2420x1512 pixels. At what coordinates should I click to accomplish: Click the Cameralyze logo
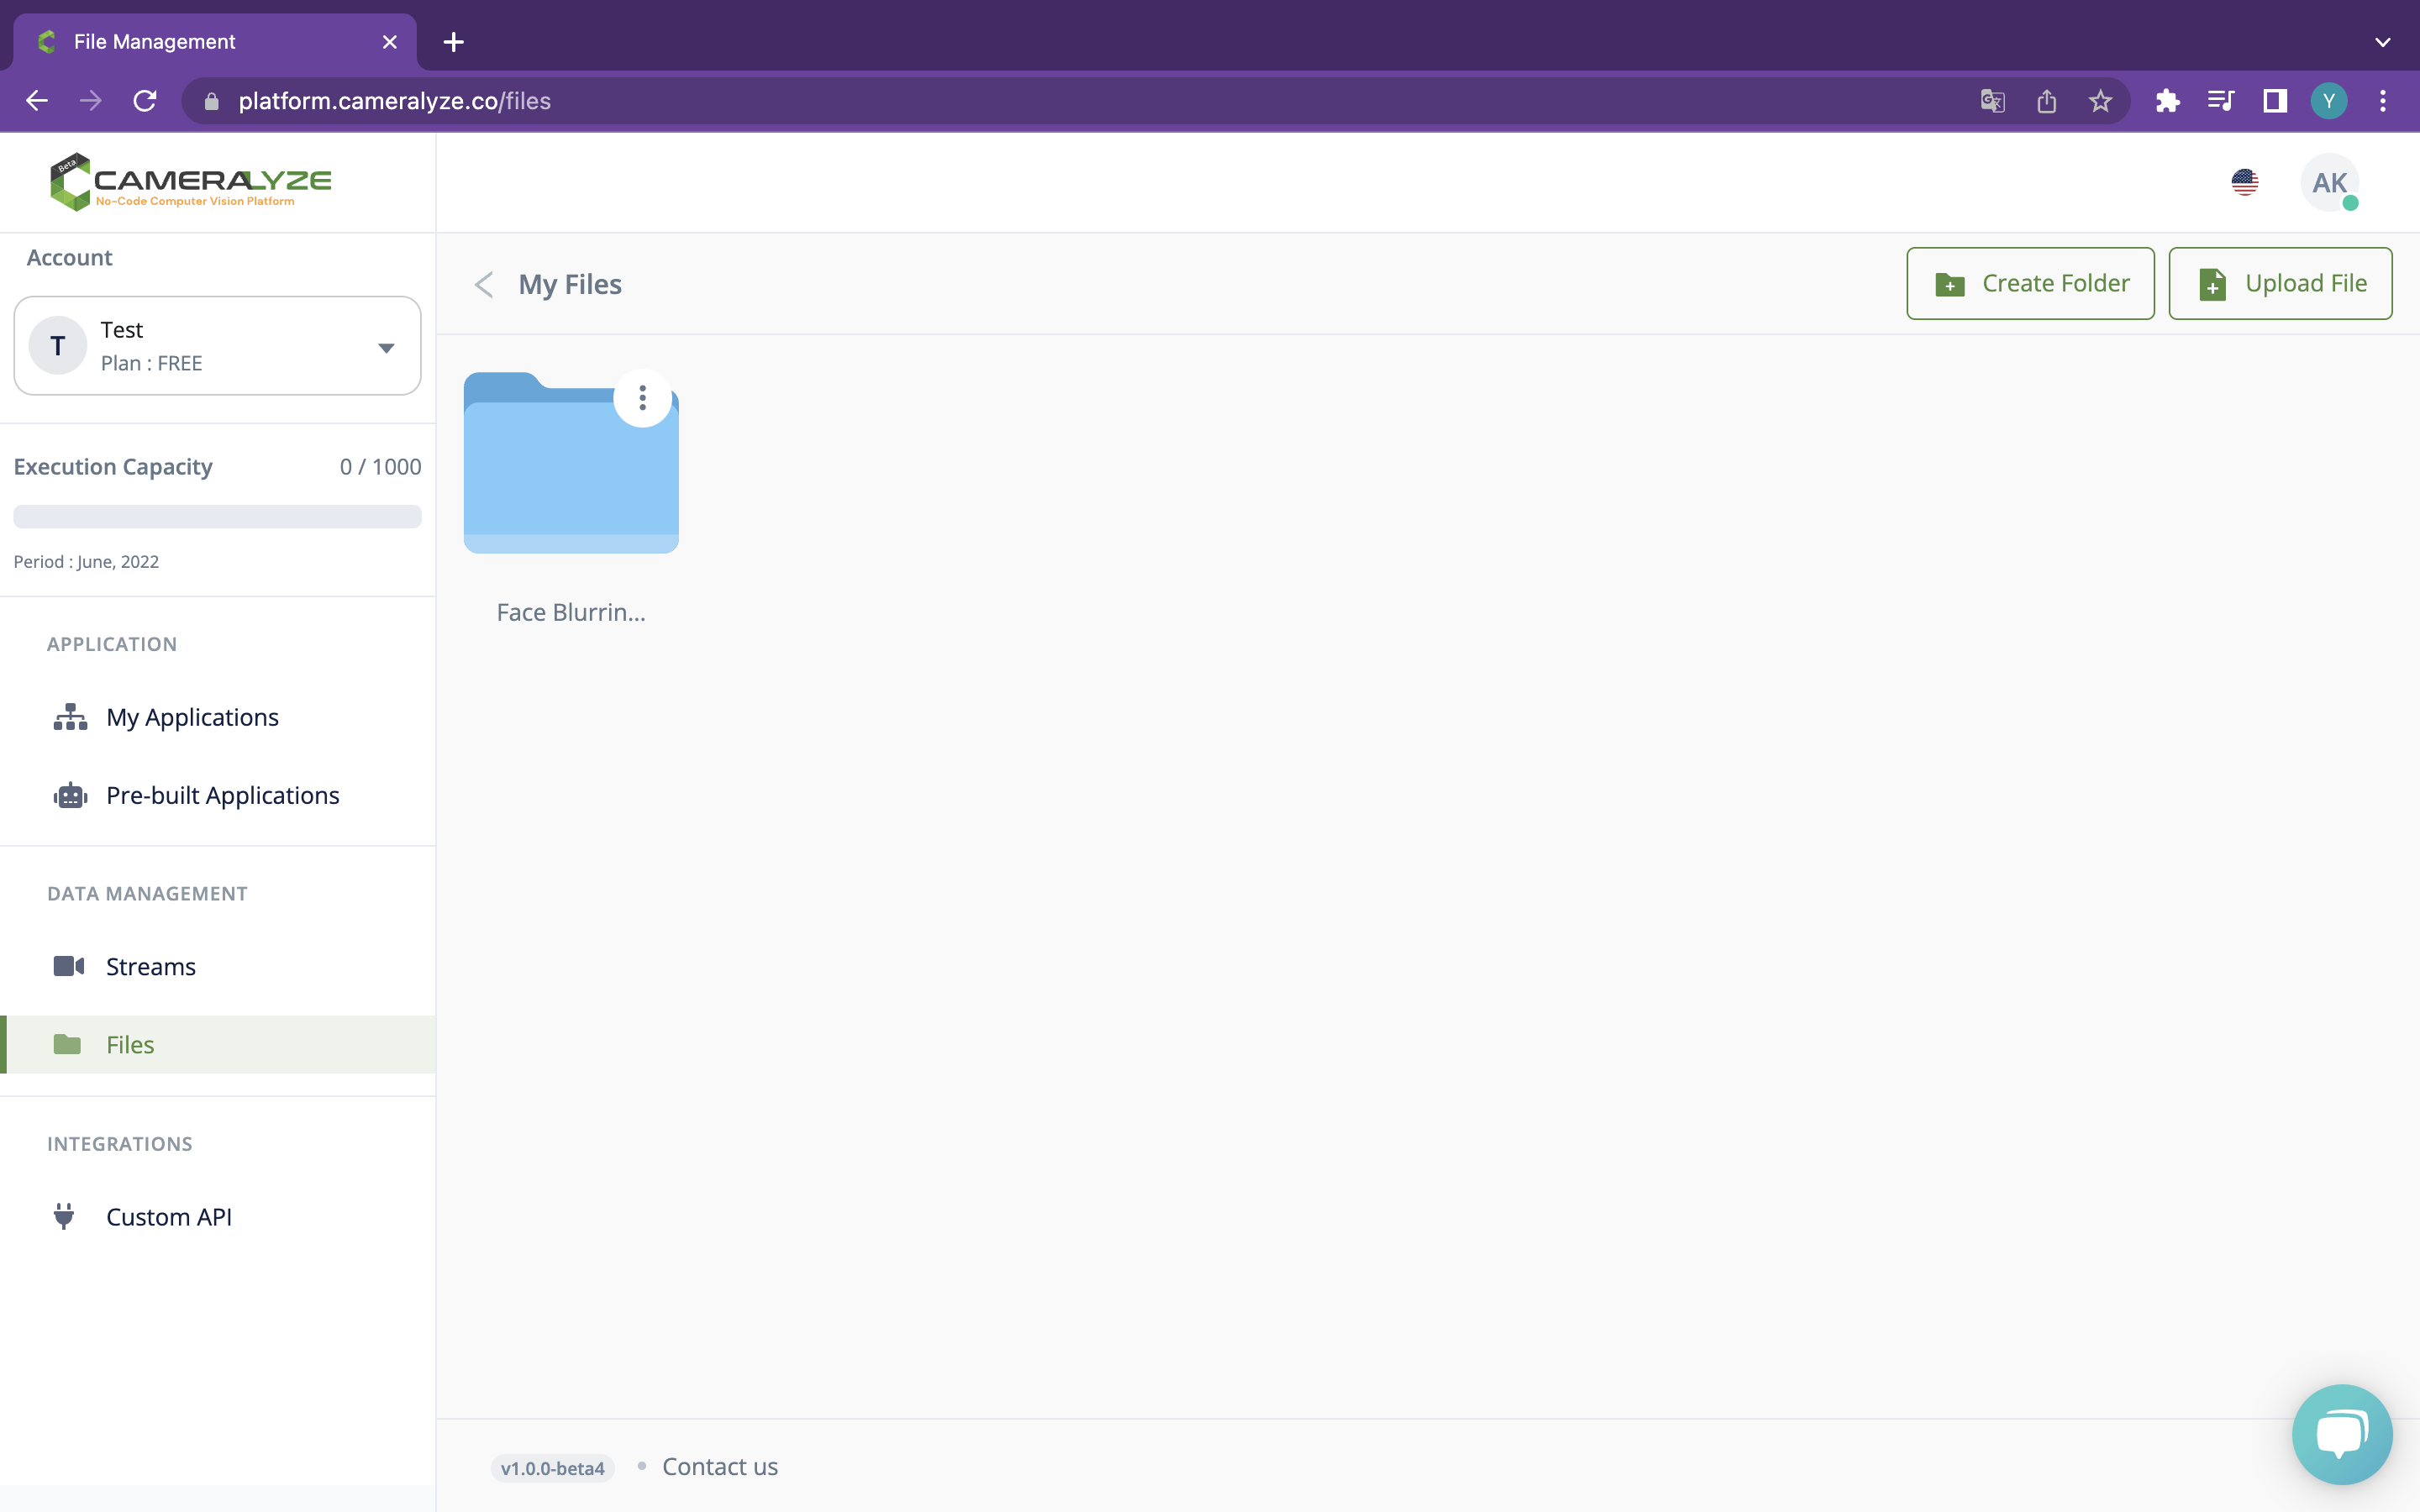(190, 182)
